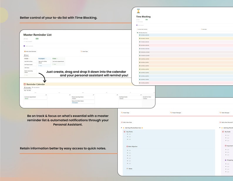
Task: Collapse the left Add Day/Month/Date Here toggle arrow
Action: point(121,128)
